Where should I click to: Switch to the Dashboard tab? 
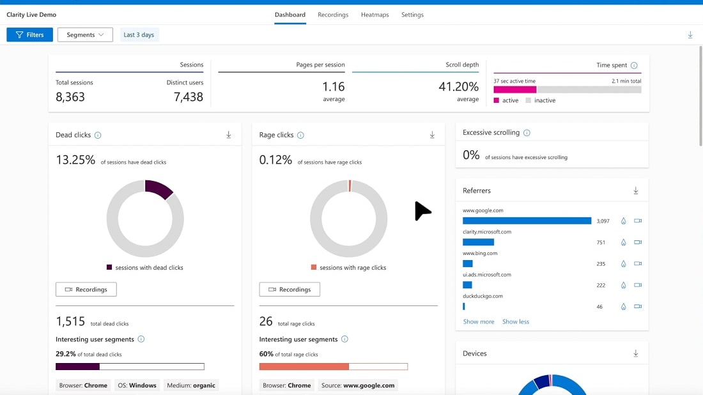[x=290, y=15]
